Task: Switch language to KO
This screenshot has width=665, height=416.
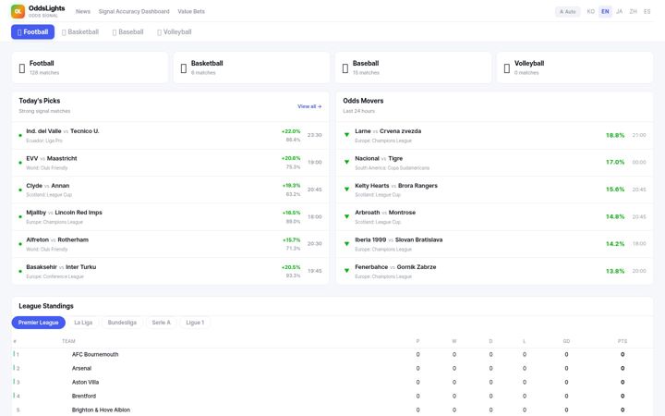Action: coord(591,11)
